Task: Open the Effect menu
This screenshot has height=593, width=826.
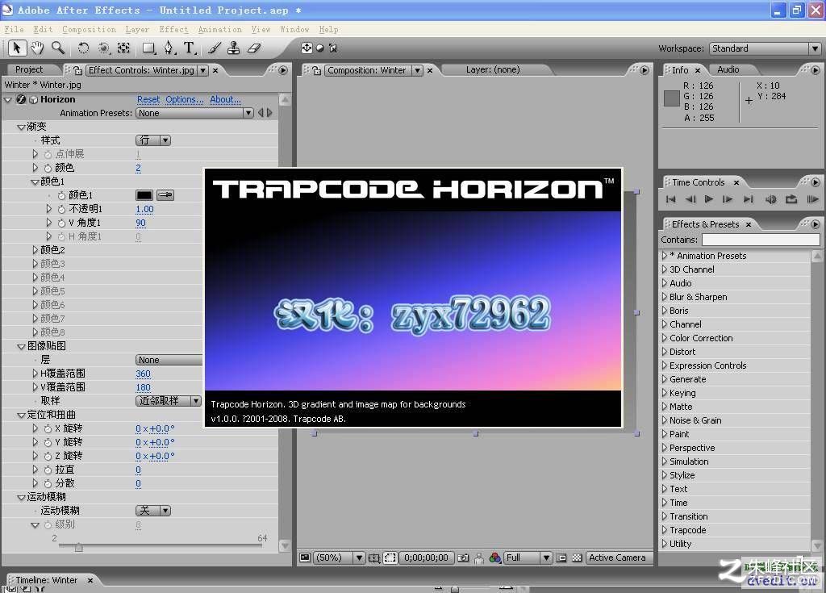Action: tap(174, 30)
